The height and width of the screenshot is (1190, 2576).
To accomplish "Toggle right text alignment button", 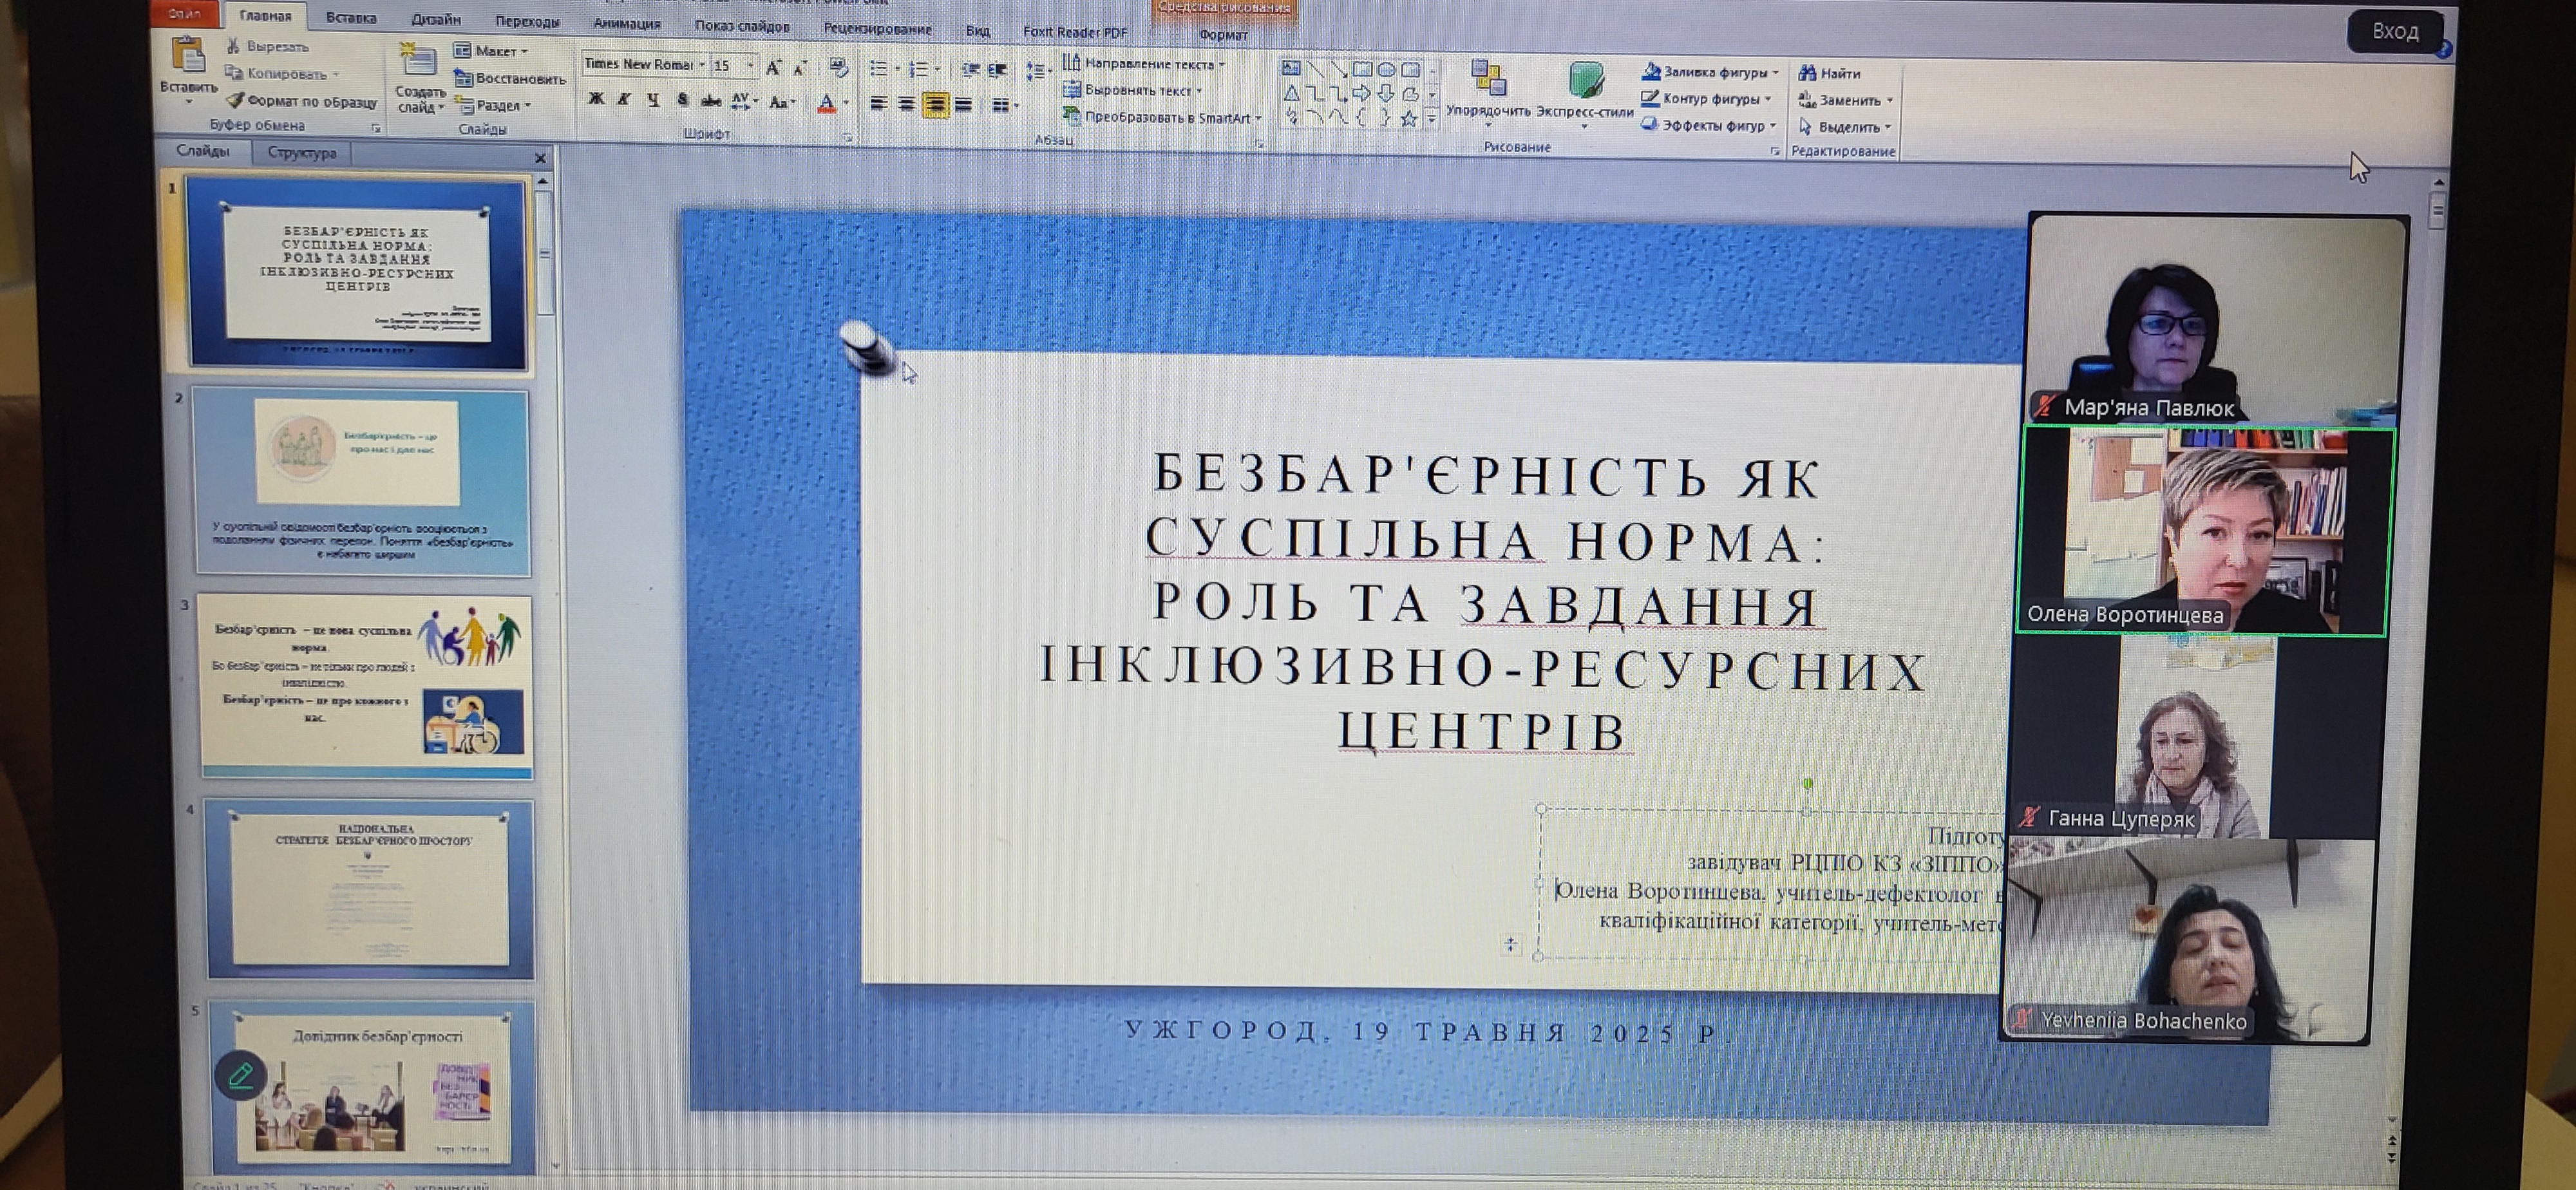I will point(935,104).
